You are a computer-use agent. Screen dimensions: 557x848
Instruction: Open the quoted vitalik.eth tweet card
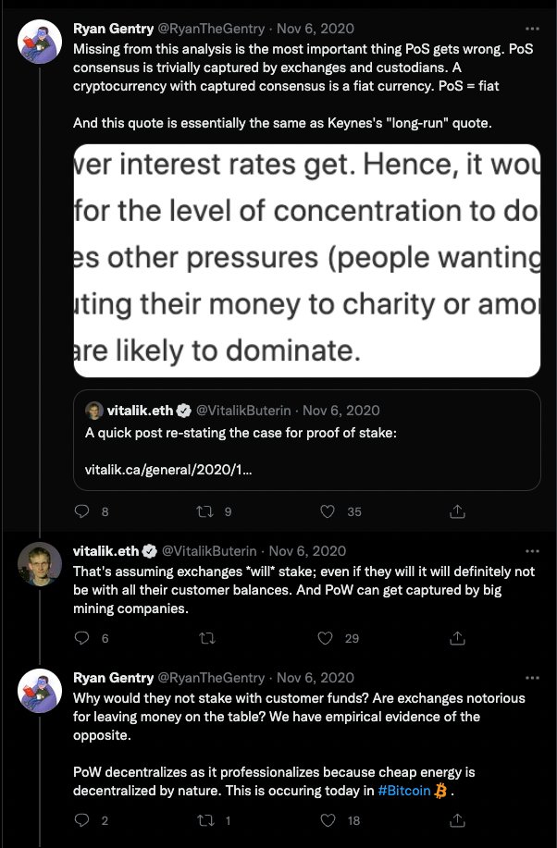point(307,440)
